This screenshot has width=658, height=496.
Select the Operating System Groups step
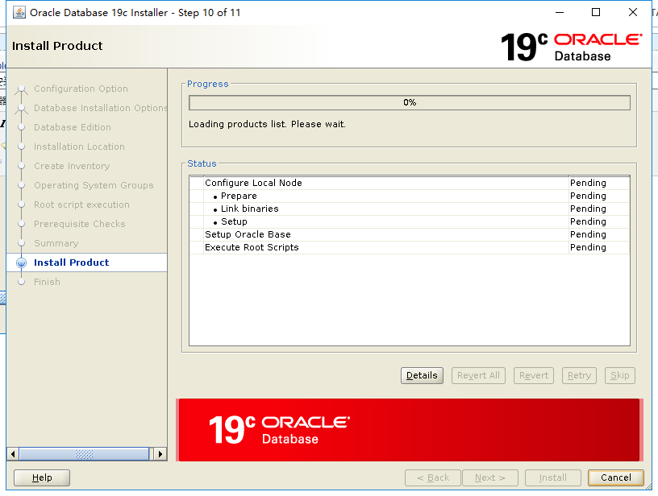94,185
